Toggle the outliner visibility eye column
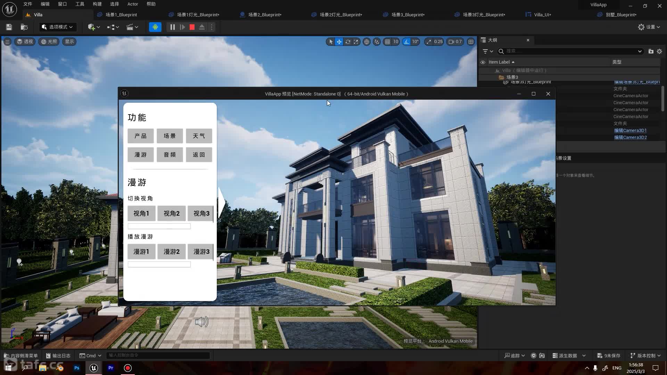Image resolution: width=667 pixels, height=375 pixels. click(483, 62)
